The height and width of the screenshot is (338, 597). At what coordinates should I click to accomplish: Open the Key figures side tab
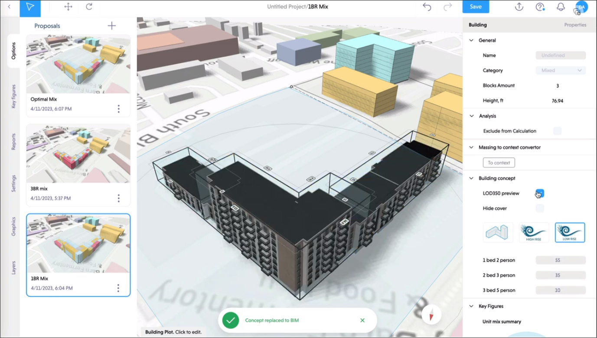point(13,96)
